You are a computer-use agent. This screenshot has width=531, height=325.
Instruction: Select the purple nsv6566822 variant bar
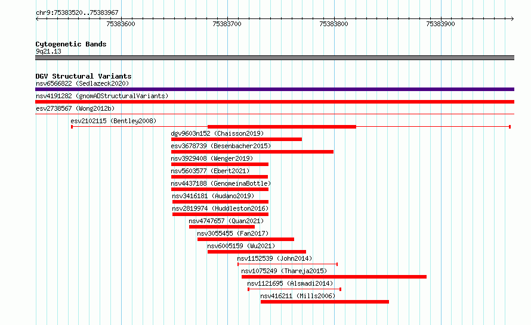pyautogui.click(x=274, y=89)
